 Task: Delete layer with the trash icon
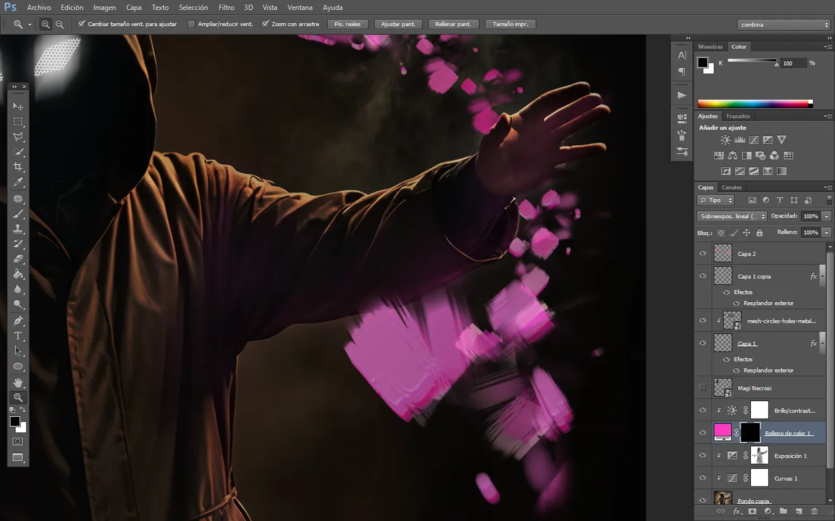(814, 512)
